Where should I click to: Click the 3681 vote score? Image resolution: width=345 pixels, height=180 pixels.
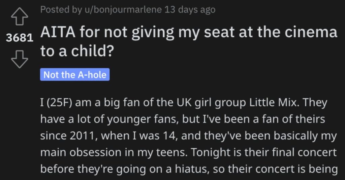click(x=20, y=38)
